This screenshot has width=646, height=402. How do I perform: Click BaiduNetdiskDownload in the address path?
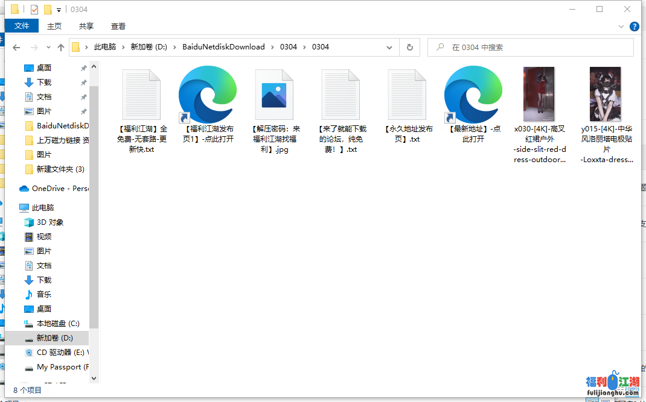223,47
